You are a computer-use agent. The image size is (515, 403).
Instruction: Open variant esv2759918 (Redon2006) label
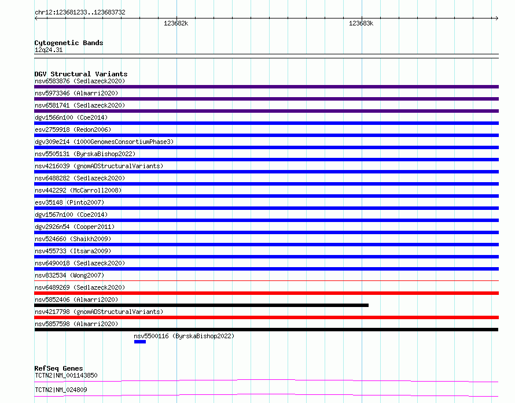pyautogui.click(x=73, y=130)
